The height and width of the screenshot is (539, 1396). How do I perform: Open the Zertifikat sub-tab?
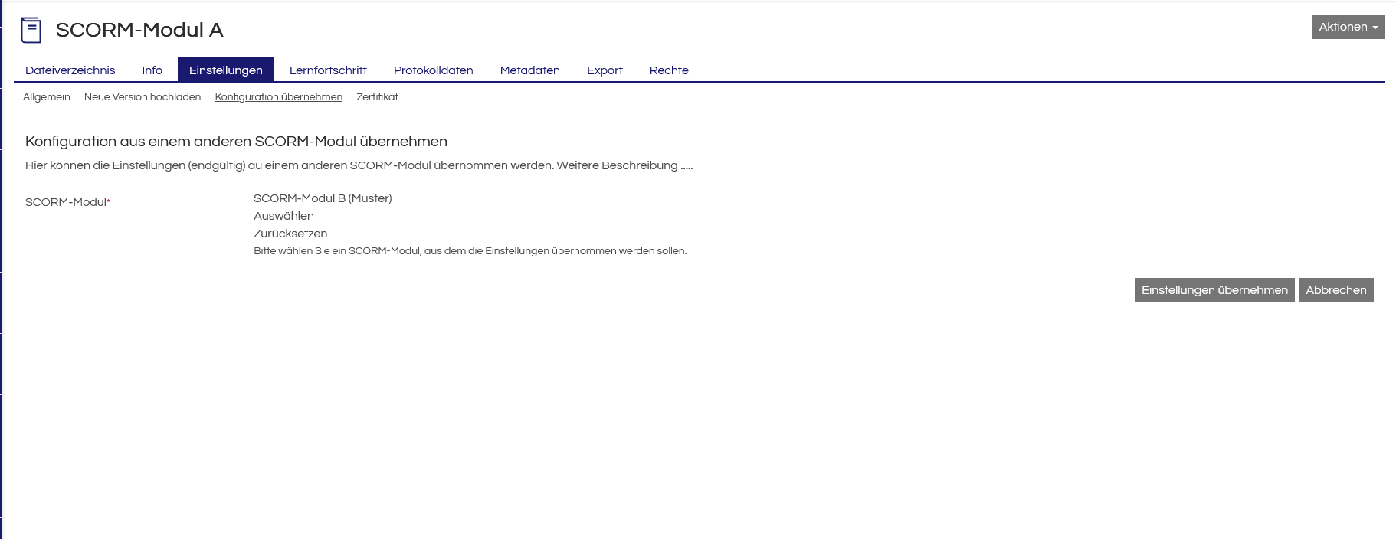click(x=377, y=97)
